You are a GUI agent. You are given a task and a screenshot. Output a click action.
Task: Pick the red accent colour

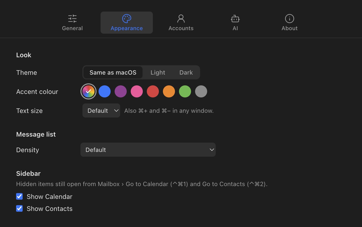(x=153, y=91)
